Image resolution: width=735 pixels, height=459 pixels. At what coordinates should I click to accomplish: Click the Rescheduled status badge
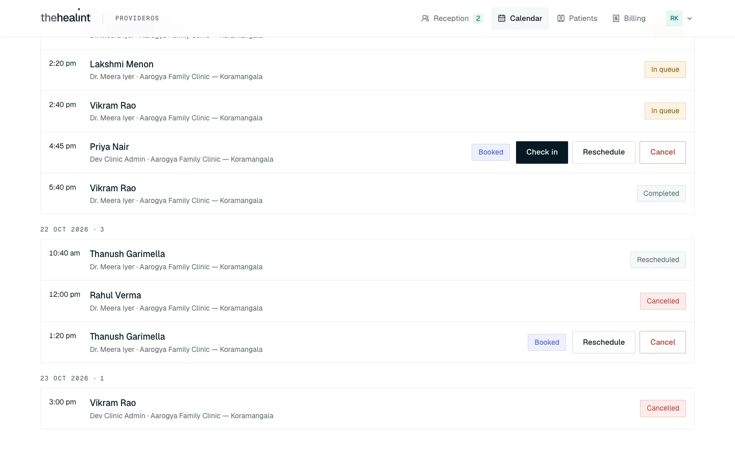click(658, 260)
